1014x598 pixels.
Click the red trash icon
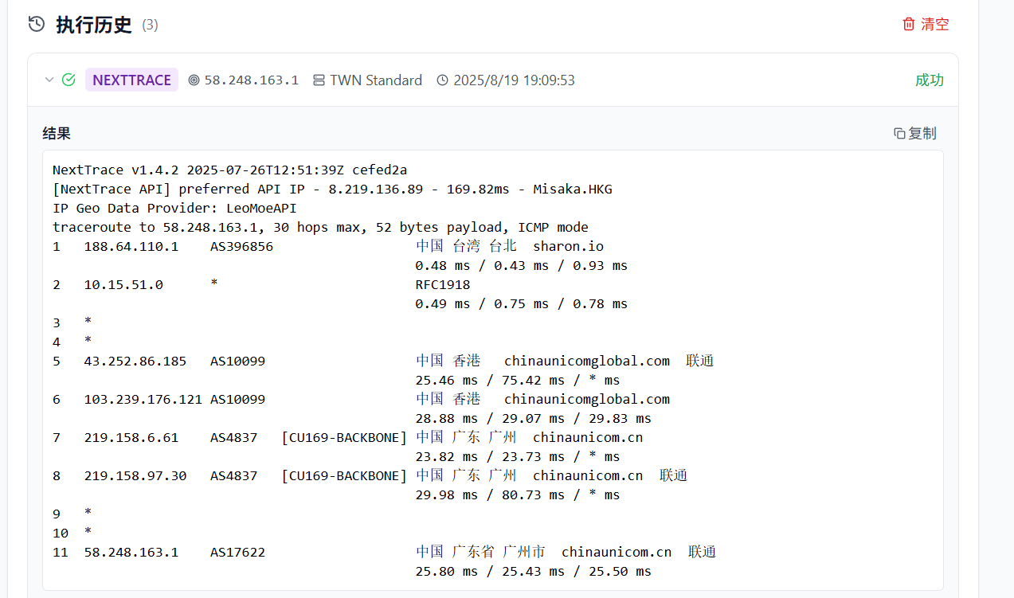[x=908, y=25]
